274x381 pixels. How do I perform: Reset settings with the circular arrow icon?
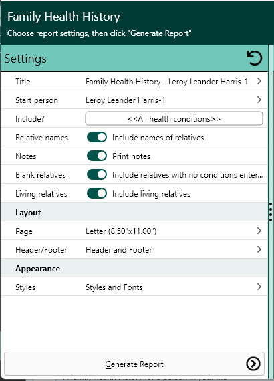(255, 58)
